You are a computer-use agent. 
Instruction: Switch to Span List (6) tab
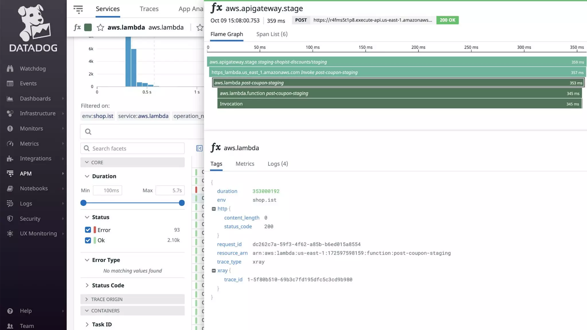click(x=272, y=34)
